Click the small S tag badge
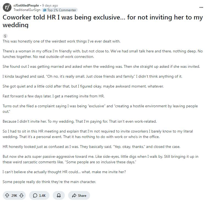Viewport: 209px width, 205px height. pyautogui.click(x=5, y=36)
